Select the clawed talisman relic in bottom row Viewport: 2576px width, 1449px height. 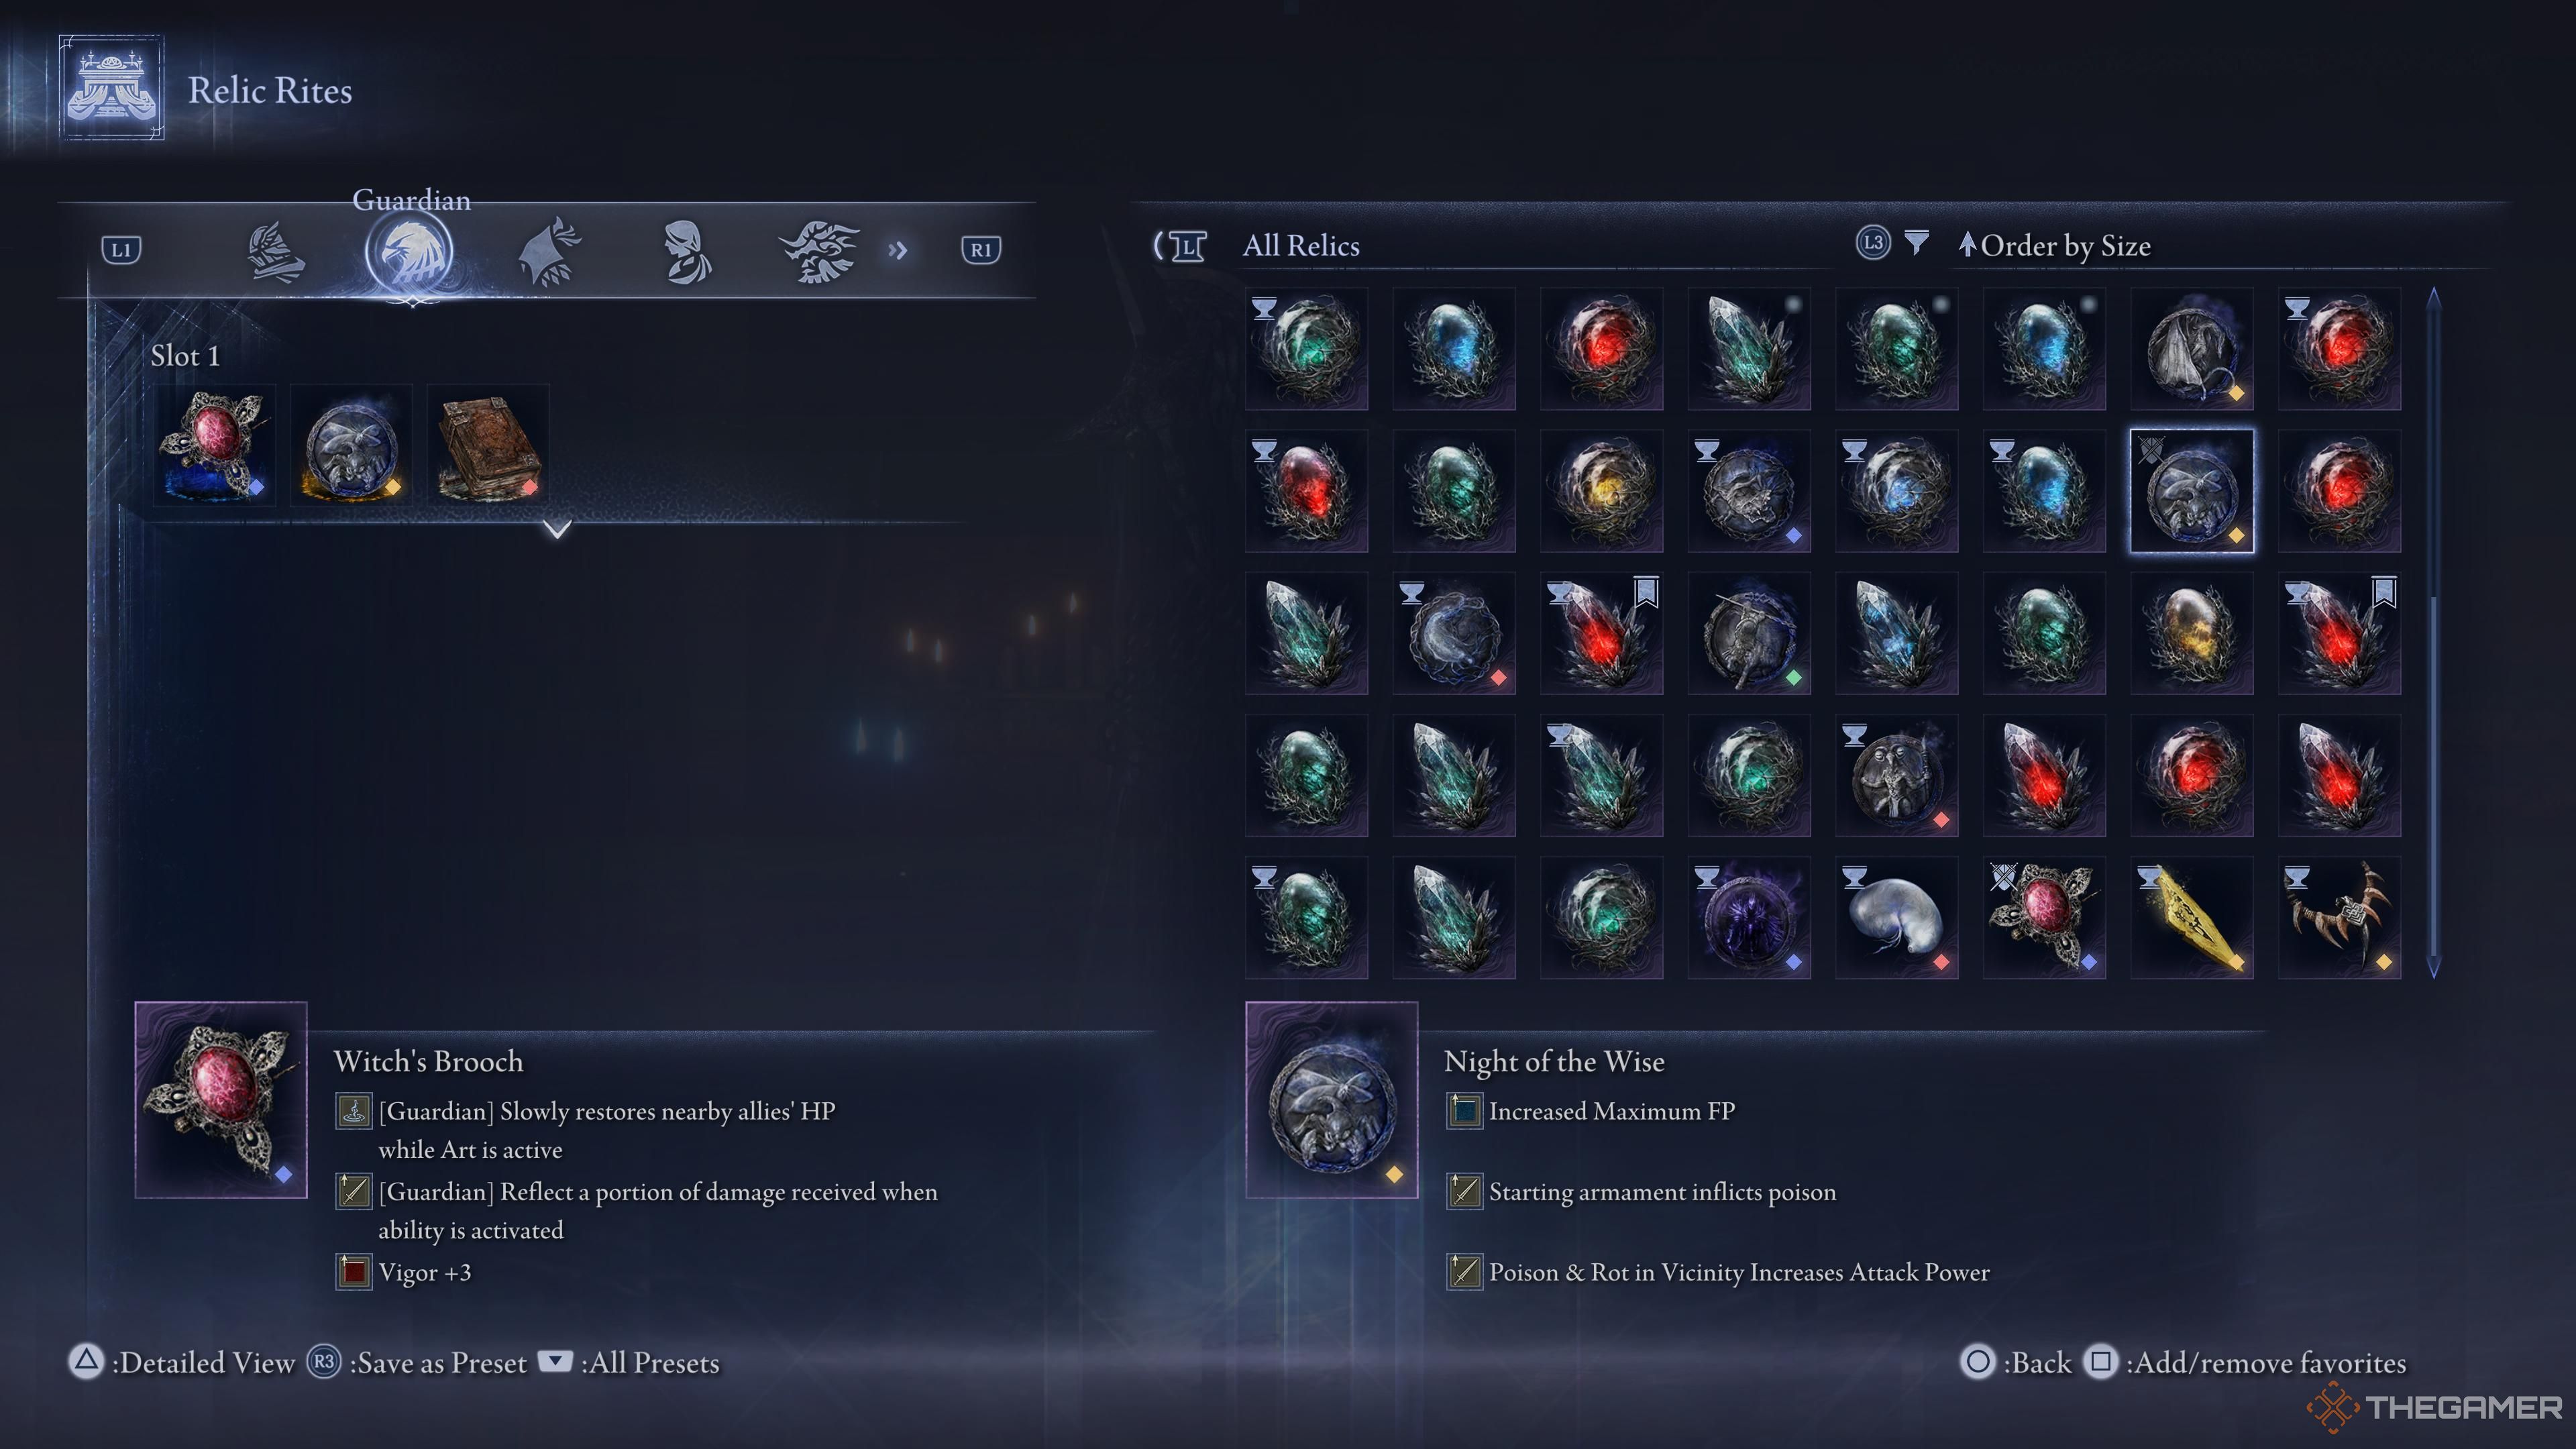2340,918
